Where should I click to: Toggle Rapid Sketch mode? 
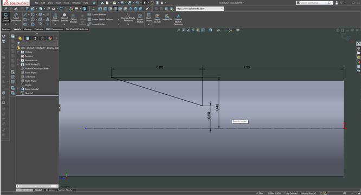click(157, 18)
